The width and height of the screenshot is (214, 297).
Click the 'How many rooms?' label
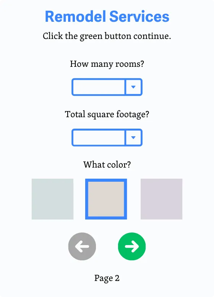click(x=107, y=64)
